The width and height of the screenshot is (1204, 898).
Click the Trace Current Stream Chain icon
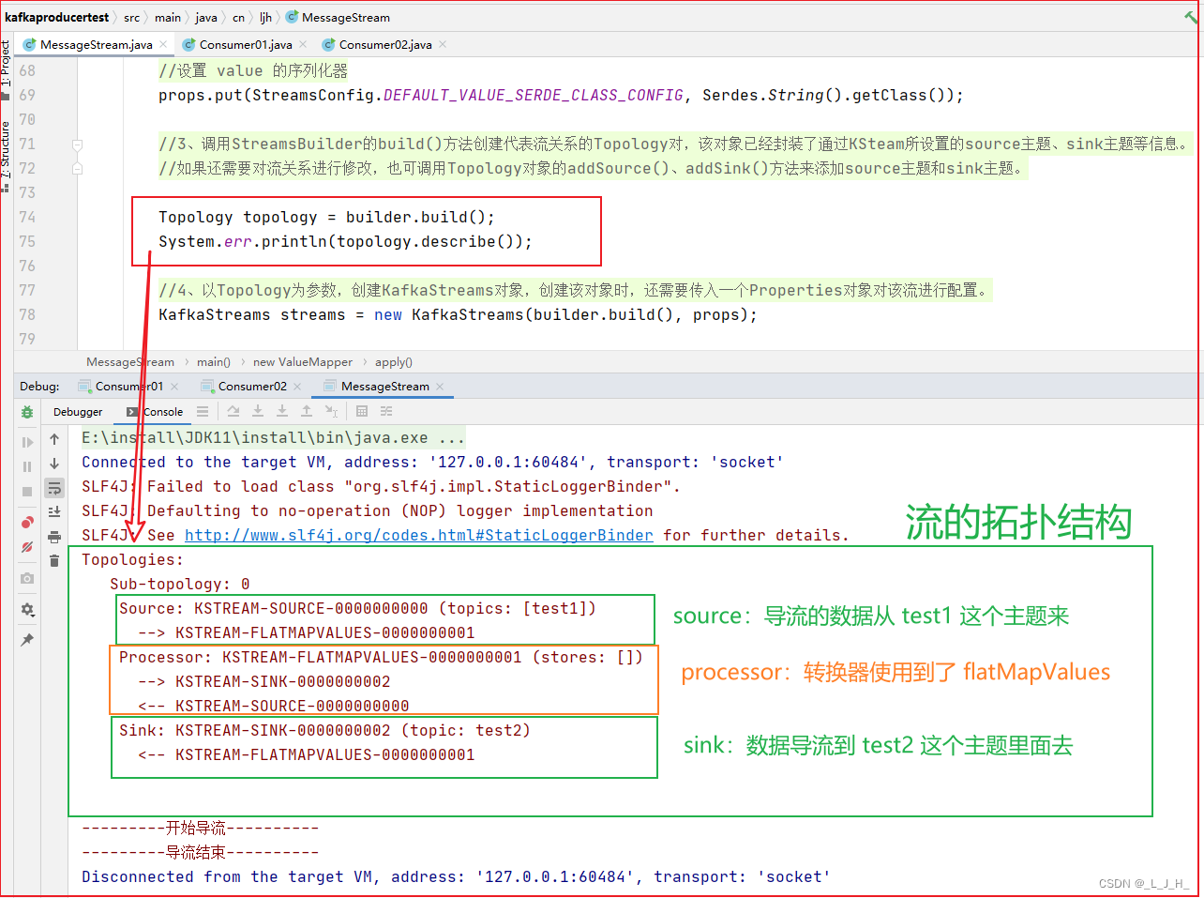coord(386,412)
